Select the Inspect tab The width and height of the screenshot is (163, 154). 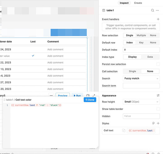tap(124, 3)
